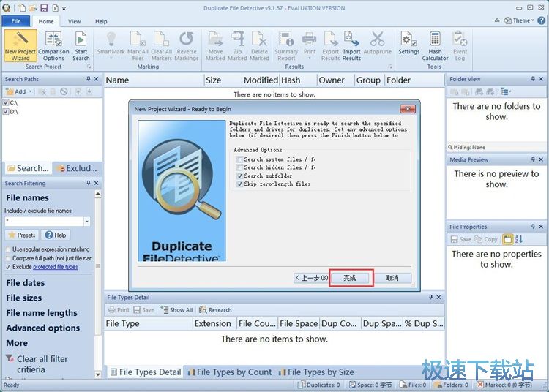Click Import Results icon
549x392 pixels.
tap(351, 45)
